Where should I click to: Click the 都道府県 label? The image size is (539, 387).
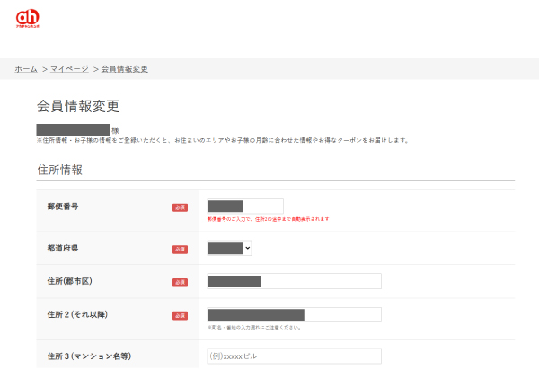(63, 248)
